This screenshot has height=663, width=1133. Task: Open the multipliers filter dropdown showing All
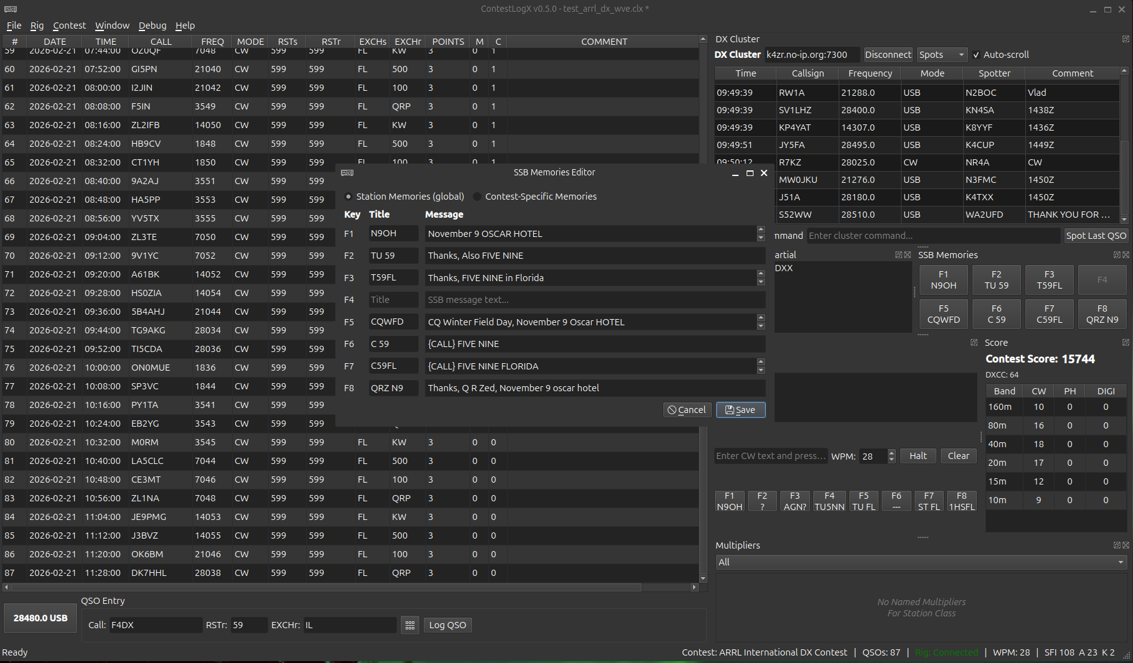[921, 562]
